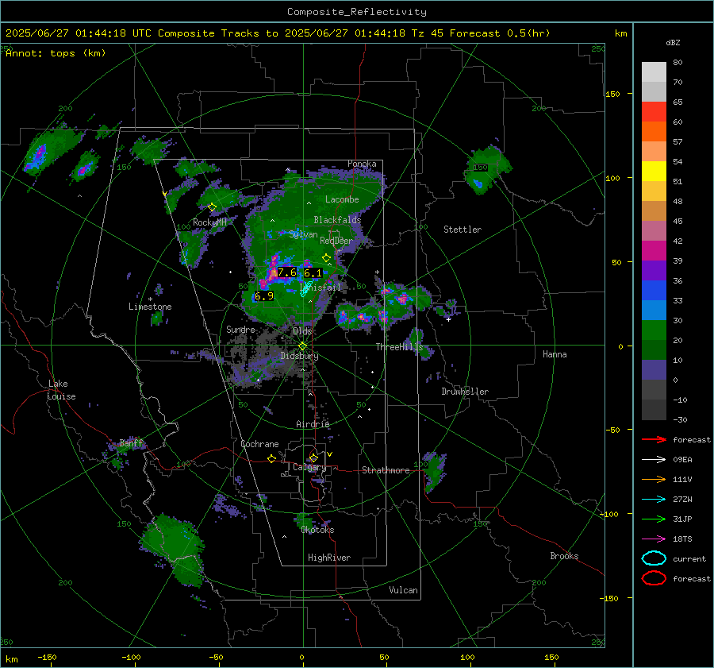Click the Lacombe town label
This screenshot has height=668, width=714.
pos(342,199)
